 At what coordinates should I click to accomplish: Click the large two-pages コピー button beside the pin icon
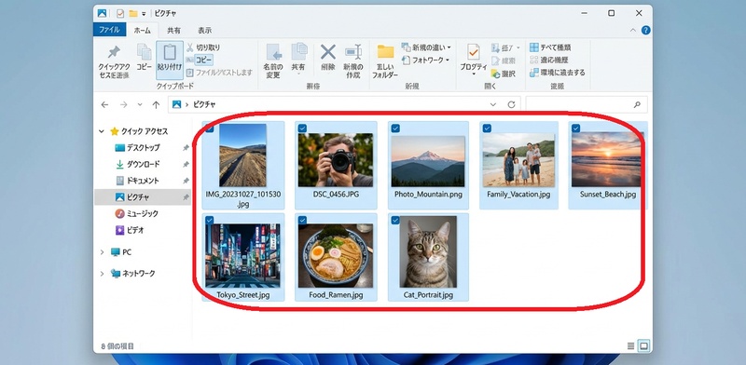pos(145,57)
